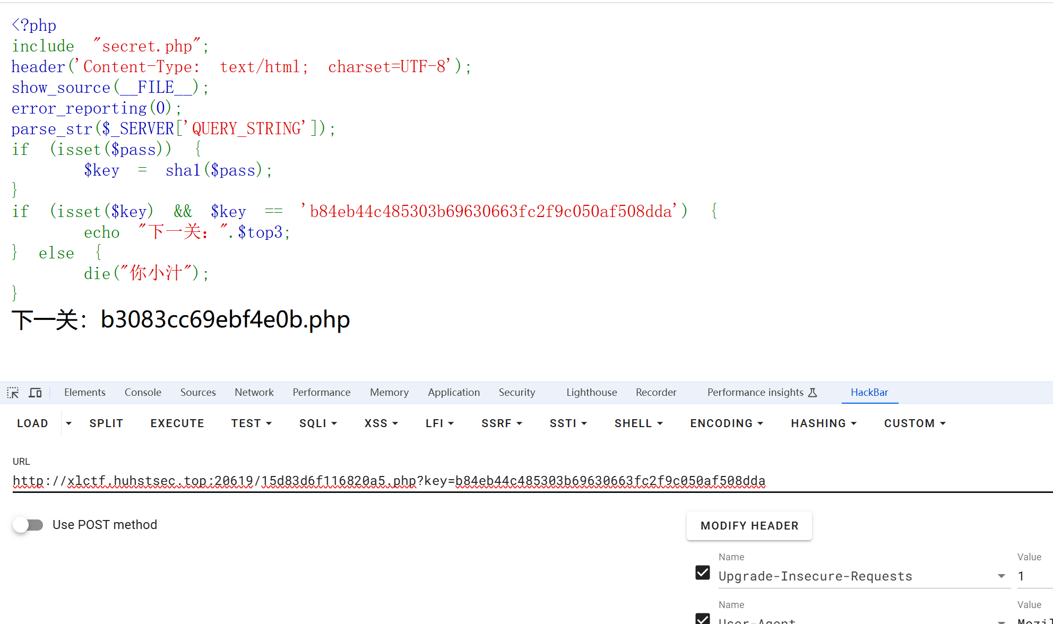Screen dimensions: 1053x624
Task: Click arrow next to LOAD button
Action: pyautogui.click(x=68, y=423)
